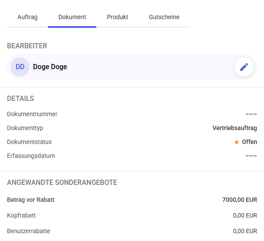Click the Dokumentnummer label
Viewport: 264px width, 241px height.
pyautogui.click(x=32, y=114)
